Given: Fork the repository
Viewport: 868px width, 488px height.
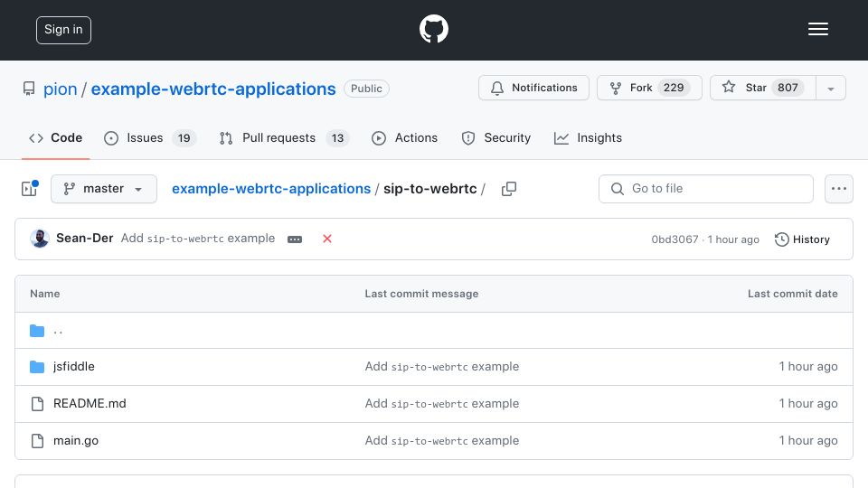Looking at the screenshot, I should (649, 88).
